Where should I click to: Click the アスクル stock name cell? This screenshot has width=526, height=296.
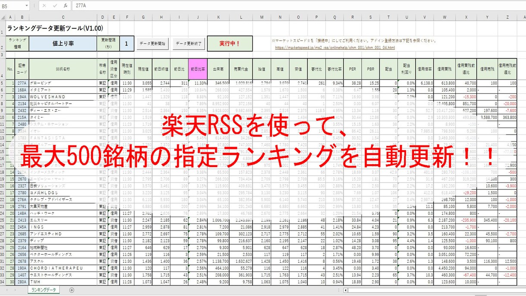pos(63,261)
